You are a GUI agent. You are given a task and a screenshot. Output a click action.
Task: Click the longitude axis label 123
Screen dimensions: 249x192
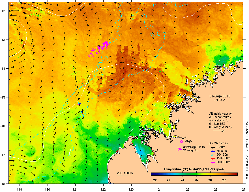point(131,189)
